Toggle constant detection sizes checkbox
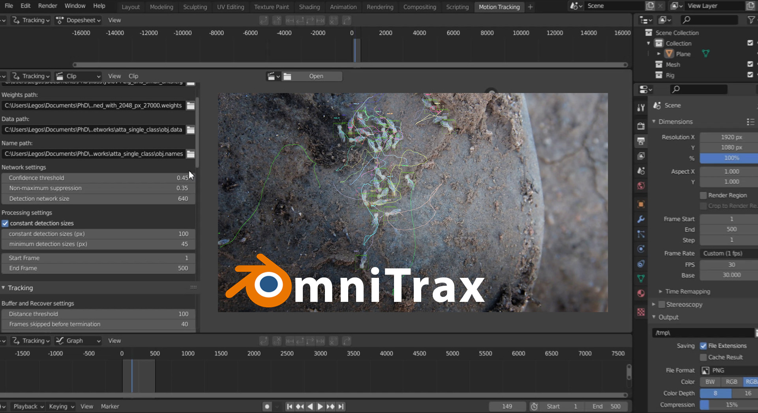This screenshot has height=413, width=758. [5, 223]
